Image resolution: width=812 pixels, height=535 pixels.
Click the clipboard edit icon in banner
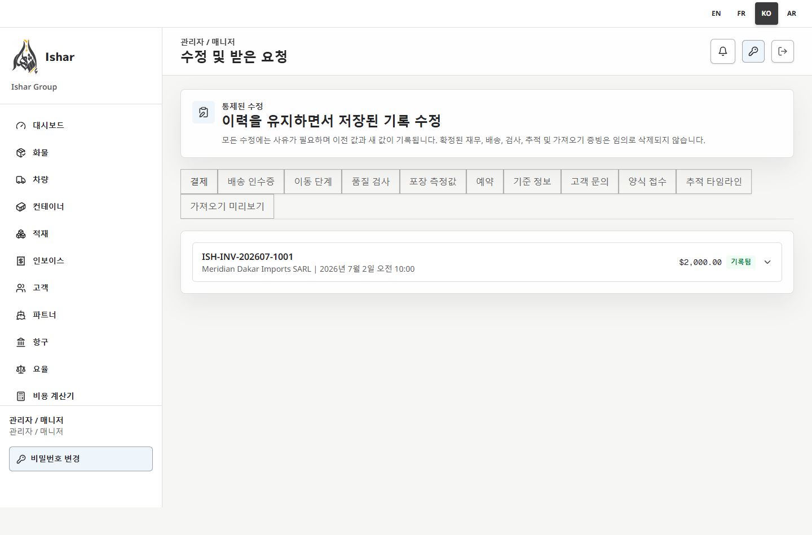204,112
